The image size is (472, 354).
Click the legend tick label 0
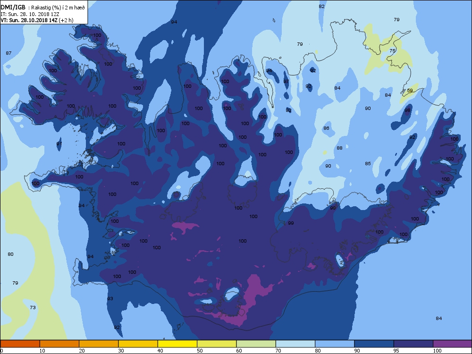2,351
